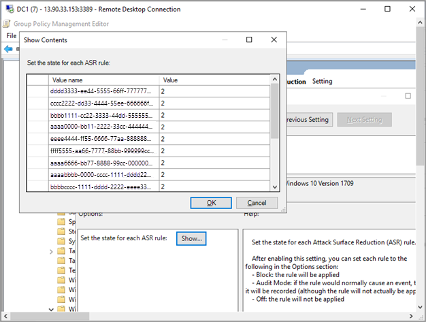
Task: Close the Show Contents dialog
Action: pos(274,40)
